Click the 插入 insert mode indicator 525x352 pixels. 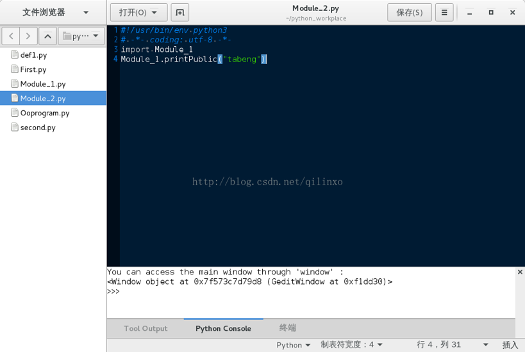click(510, 345)
